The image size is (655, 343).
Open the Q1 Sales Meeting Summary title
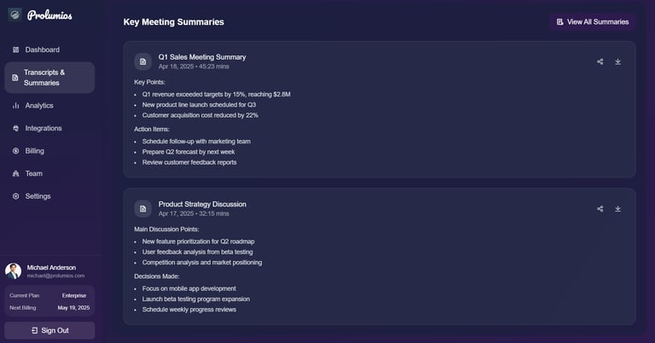tap(202, 57)
